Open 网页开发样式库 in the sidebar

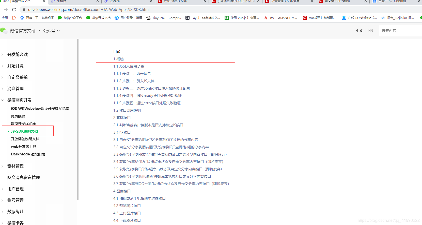tap(23, 124)
